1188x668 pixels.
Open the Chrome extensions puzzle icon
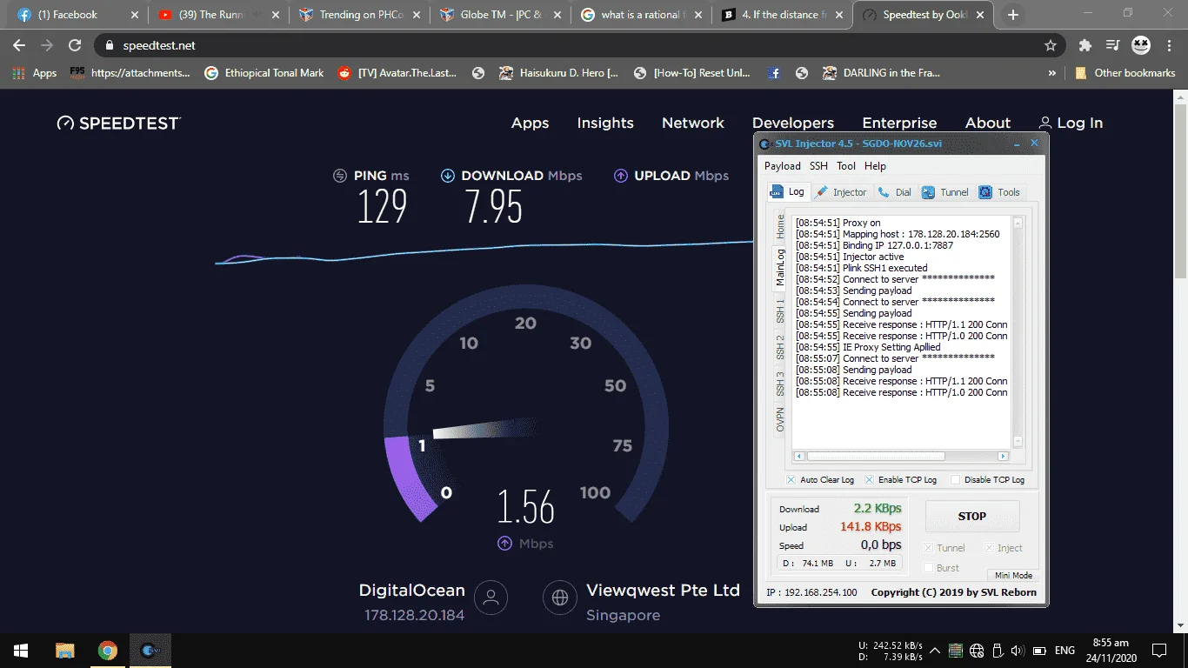pyautogui.click(x=1085, y=45)
